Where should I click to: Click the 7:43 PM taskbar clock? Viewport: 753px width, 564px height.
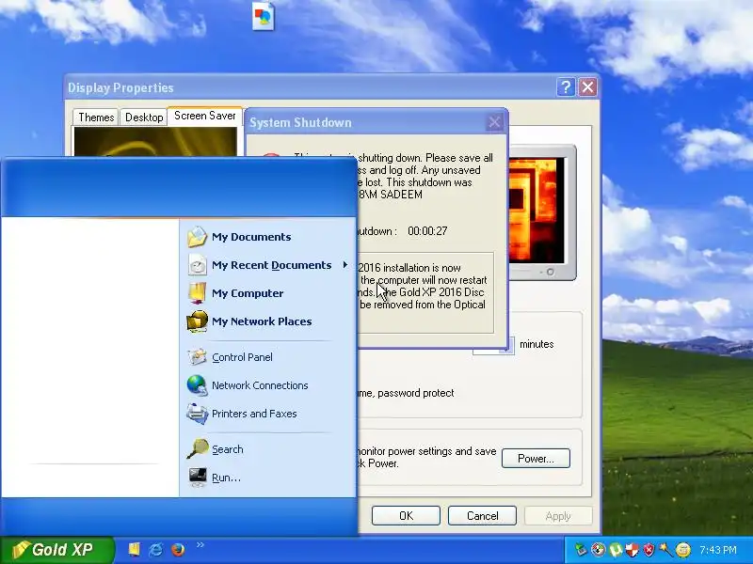click(718, 550)
